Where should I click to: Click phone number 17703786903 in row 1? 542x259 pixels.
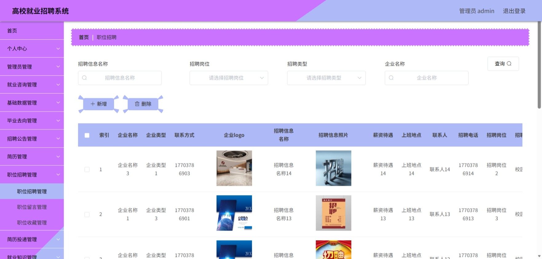pyautogui.click(x=184, y=169)
